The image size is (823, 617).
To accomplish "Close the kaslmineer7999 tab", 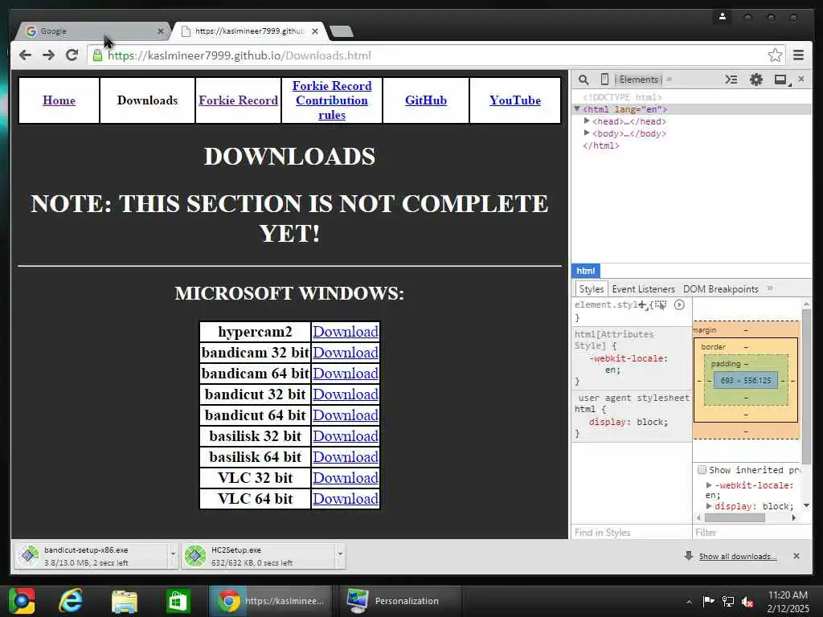I will coord(315,31).
